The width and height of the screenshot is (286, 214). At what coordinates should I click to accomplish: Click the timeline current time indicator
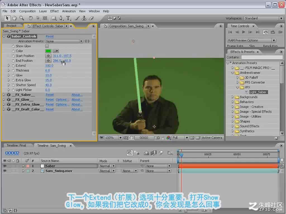pyautogui.click(x=182, y=155)
